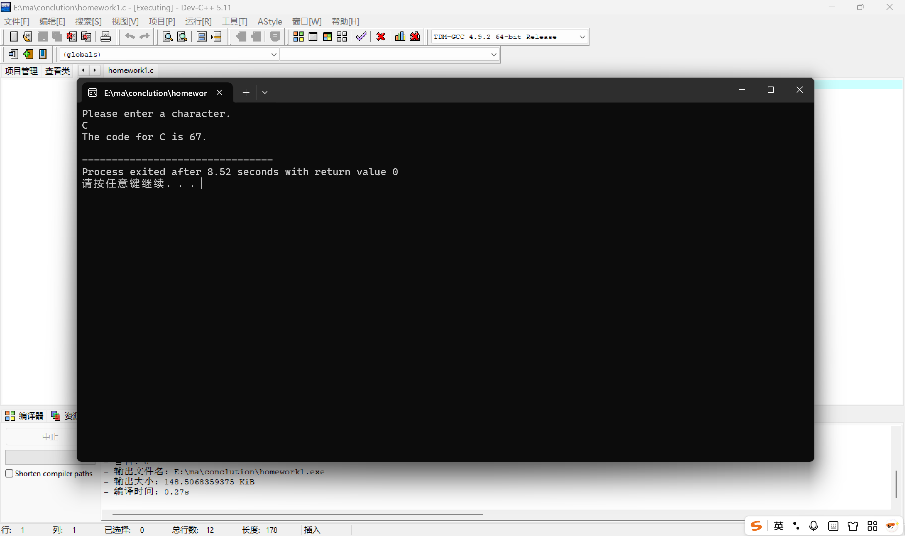The width and height of the screenshot is (905, 536).
Task: Click the Print icon in toolbar
Action: point(105,36)
